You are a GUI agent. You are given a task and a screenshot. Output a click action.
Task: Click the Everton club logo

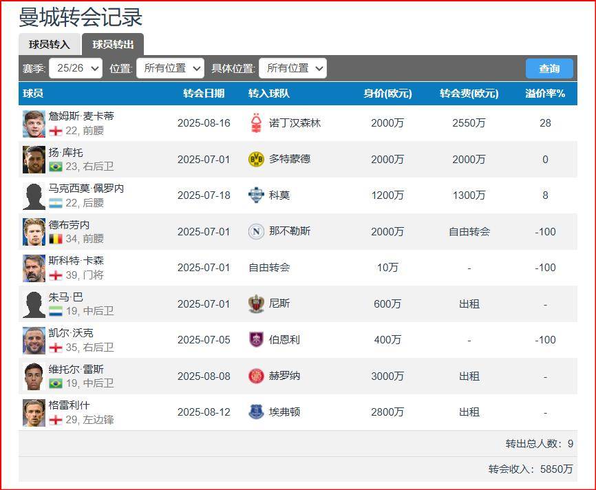point(255,412)
